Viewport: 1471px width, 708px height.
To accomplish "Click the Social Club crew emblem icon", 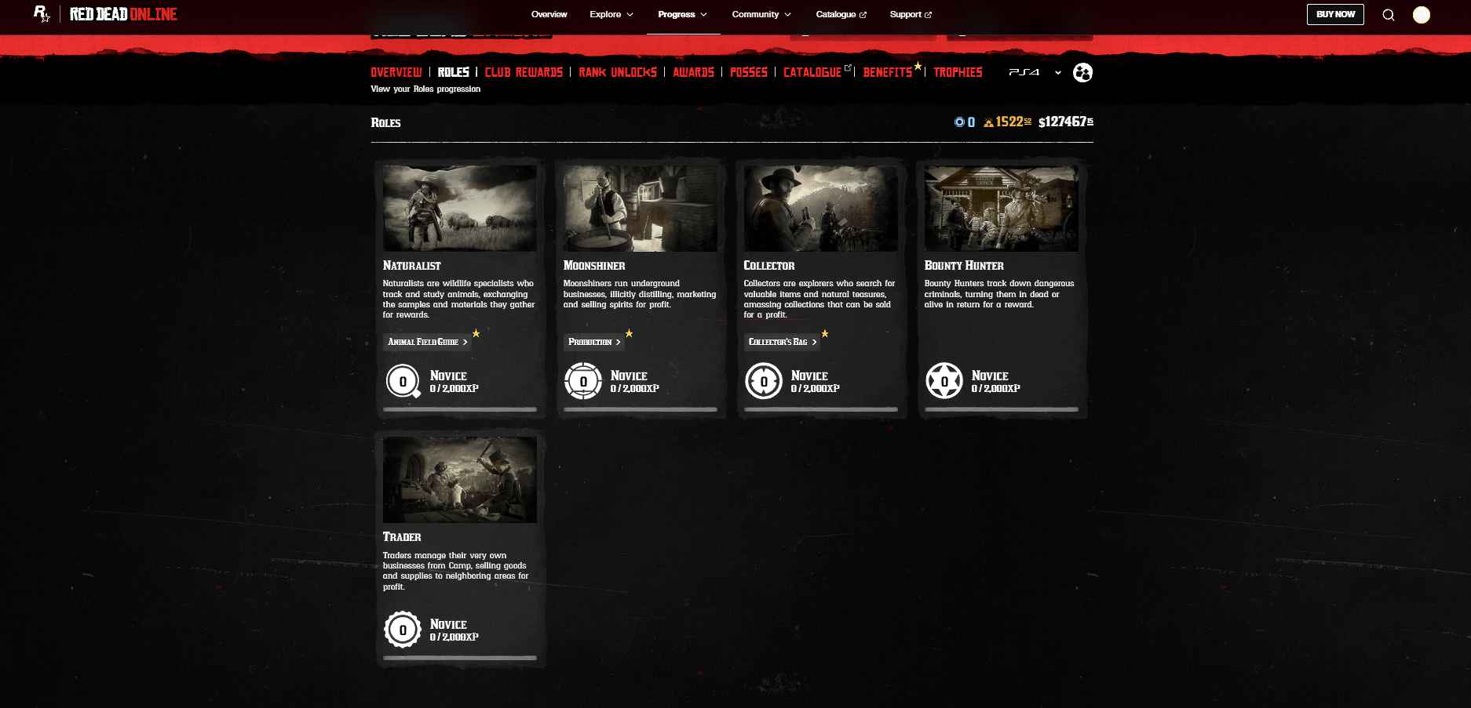I will pyautogui.click(x=1082, y=73).
